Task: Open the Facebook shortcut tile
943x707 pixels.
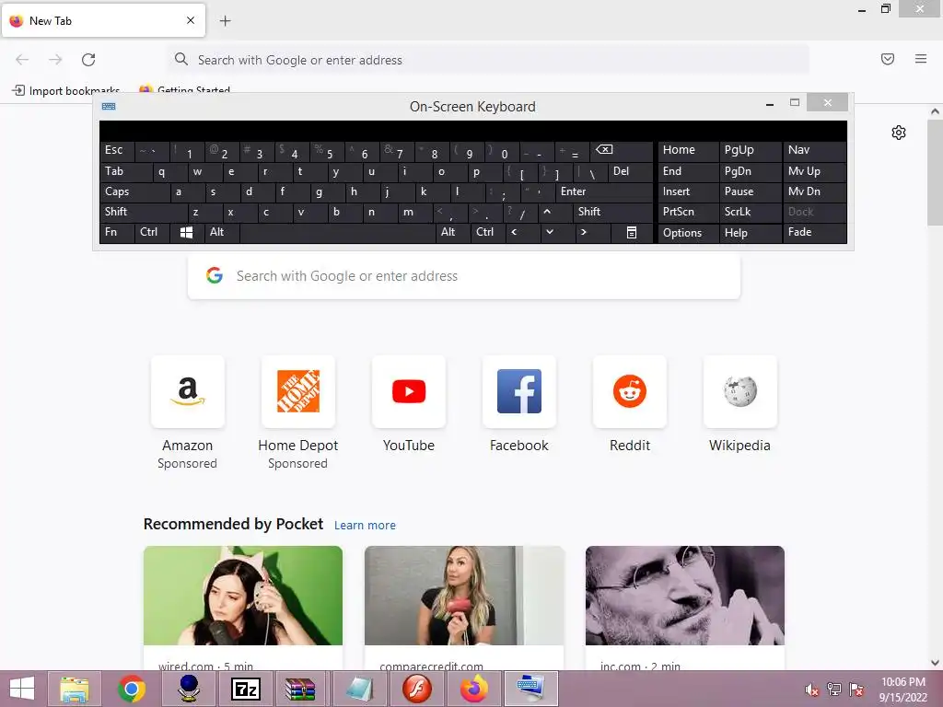Action: [519, 391]
